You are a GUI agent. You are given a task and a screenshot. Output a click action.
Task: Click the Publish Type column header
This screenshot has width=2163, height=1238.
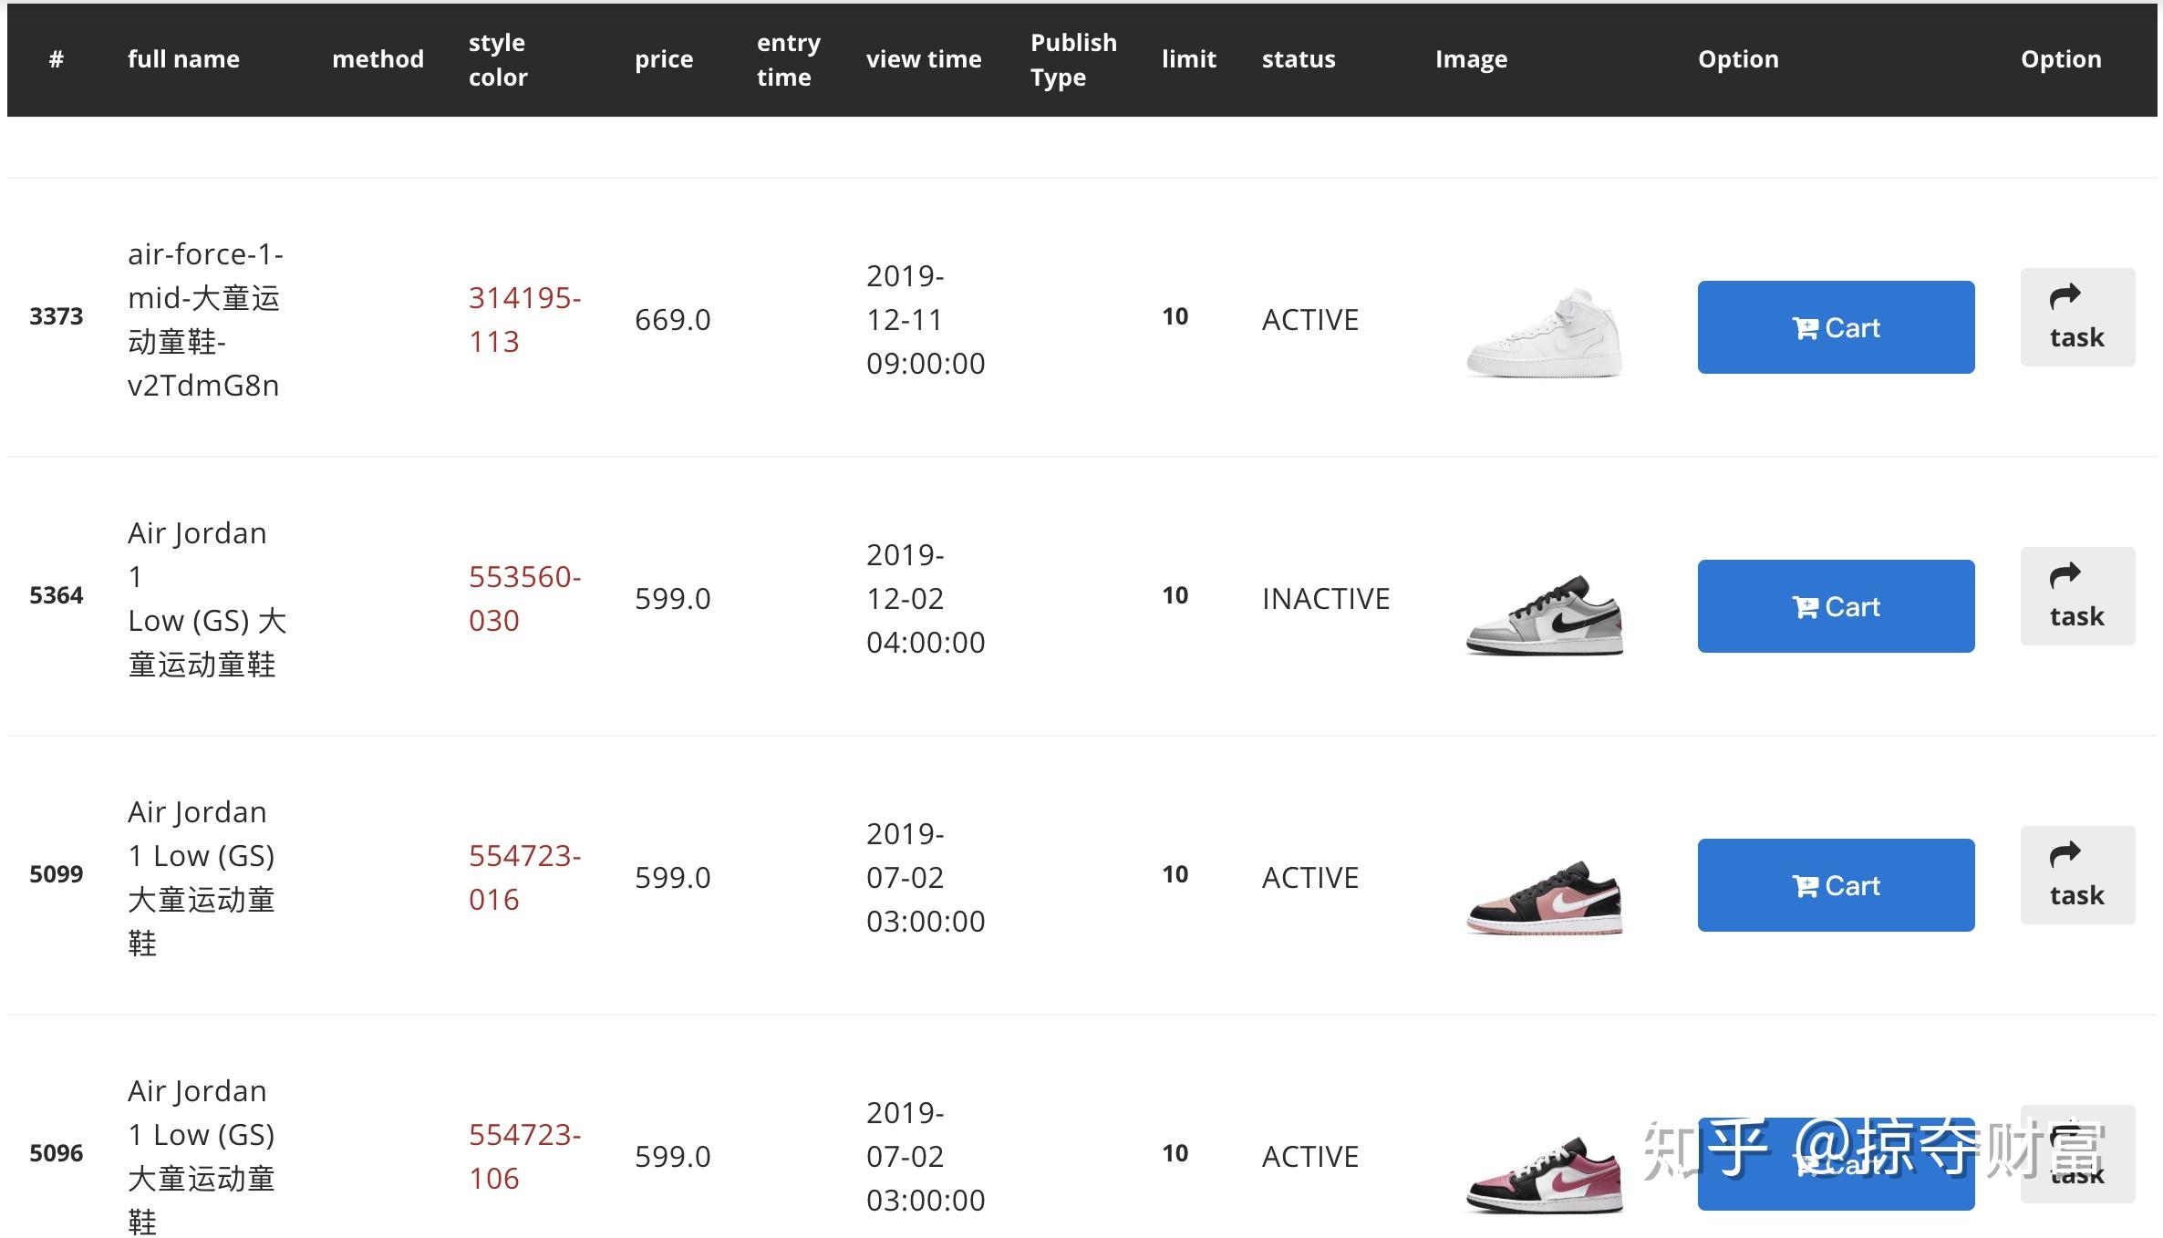click(1073, 59)
